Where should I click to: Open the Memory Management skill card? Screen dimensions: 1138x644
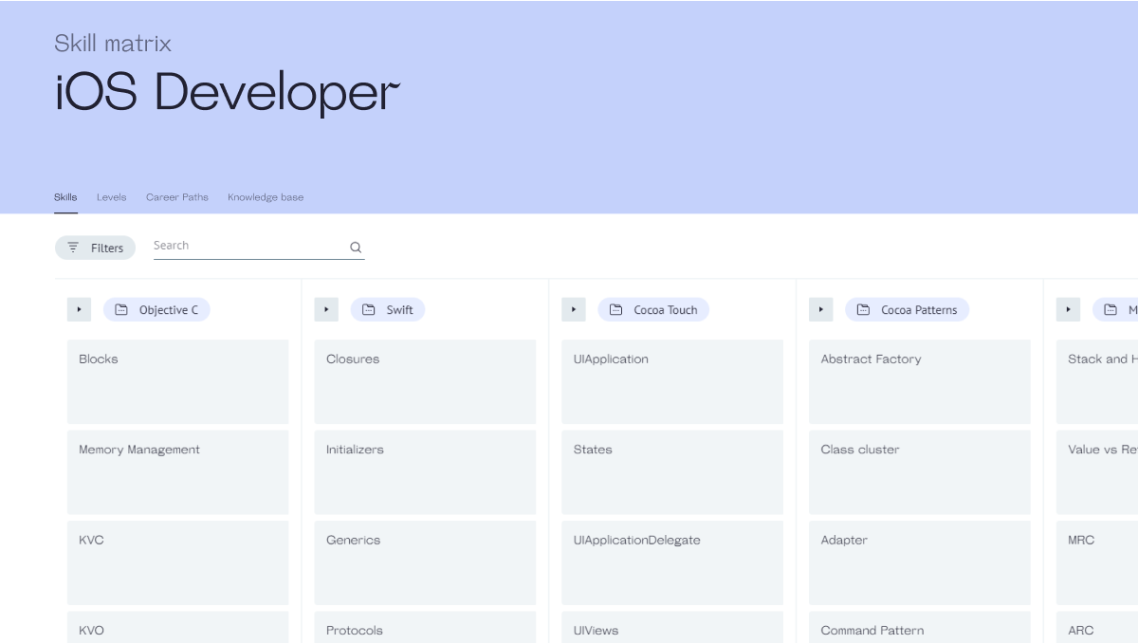point(177,472)
